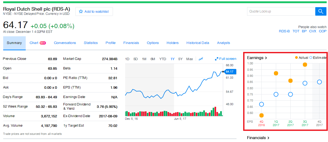This screenshot has height=142, width=328.
Task: Select the 1M chart range
Action: [x=144, y=59]
